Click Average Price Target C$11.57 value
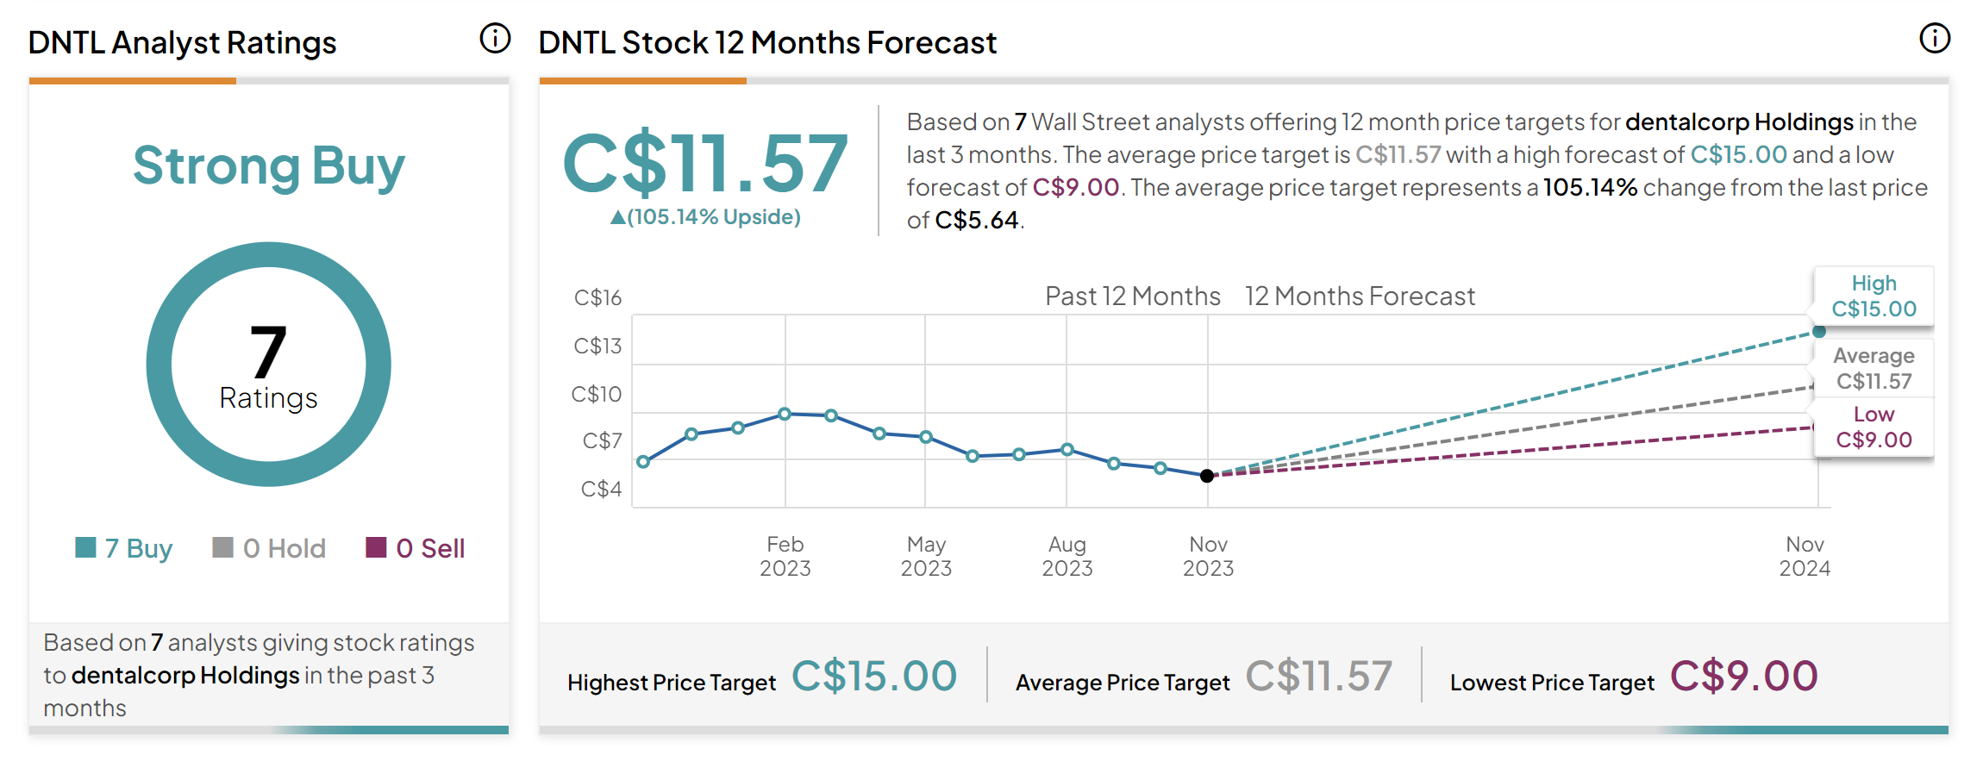The image size is (1983, 780). tap(1319, 676)
